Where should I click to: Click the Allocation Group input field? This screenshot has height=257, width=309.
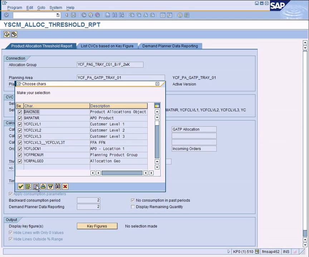click(110, 65)
